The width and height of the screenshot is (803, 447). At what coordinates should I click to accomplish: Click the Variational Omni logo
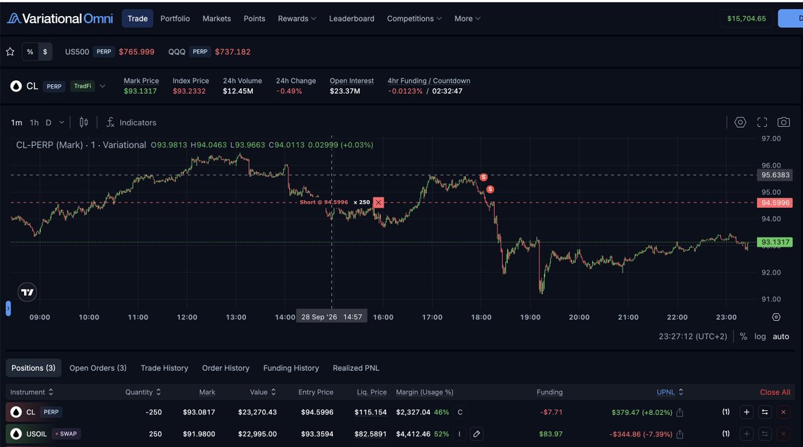60,18
